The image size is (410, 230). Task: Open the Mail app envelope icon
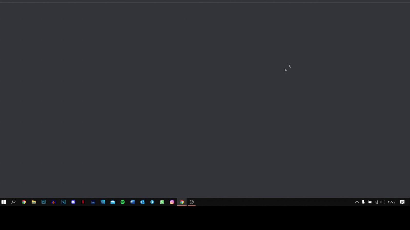pos(113,202)
